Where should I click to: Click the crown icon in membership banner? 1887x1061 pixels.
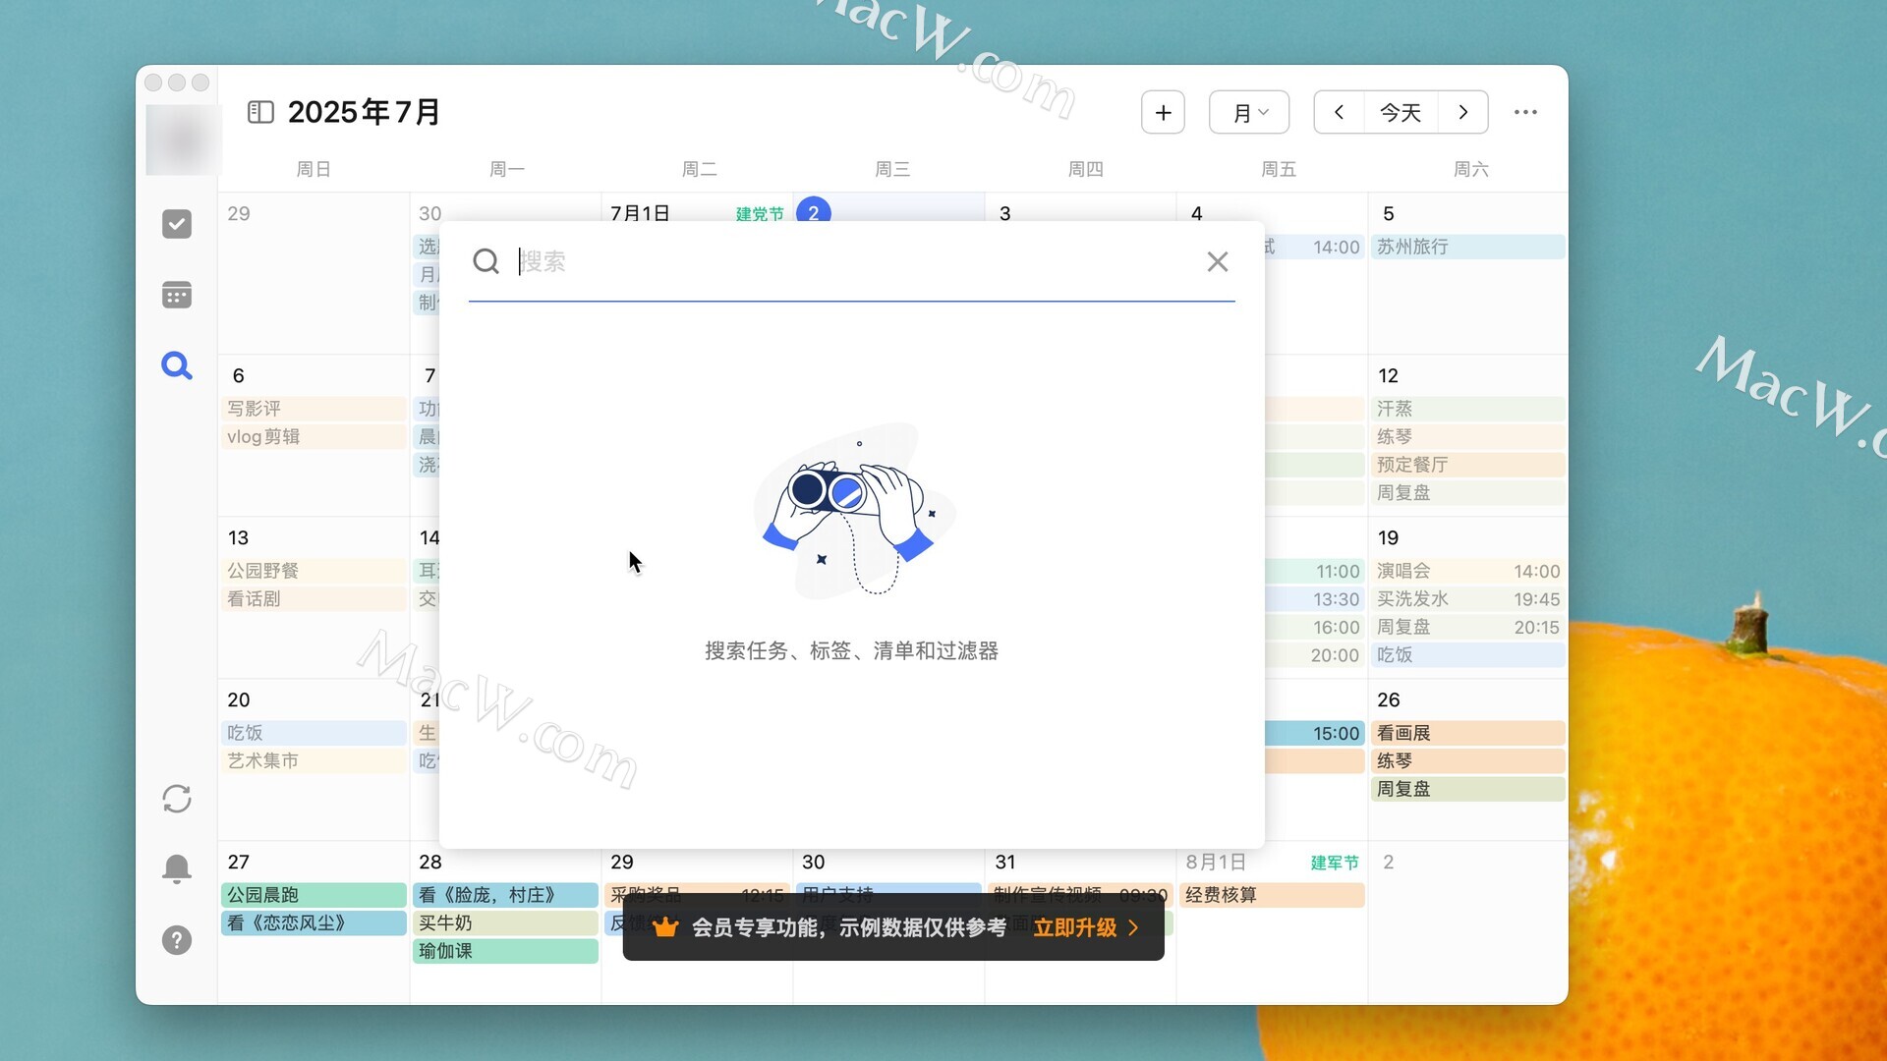pos(665,927)
